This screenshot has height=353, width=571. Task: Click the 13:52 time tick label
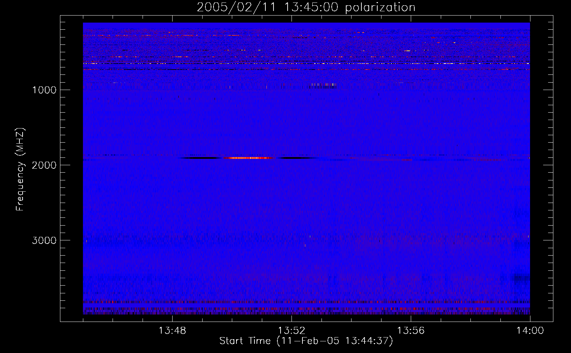pyautogui.click(x=291, y=331)
